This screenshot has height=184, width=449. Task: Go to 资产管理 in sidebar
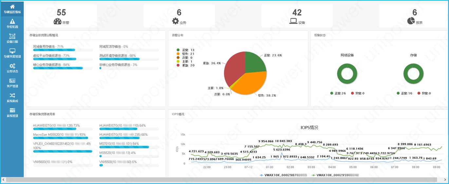(12, 83)
